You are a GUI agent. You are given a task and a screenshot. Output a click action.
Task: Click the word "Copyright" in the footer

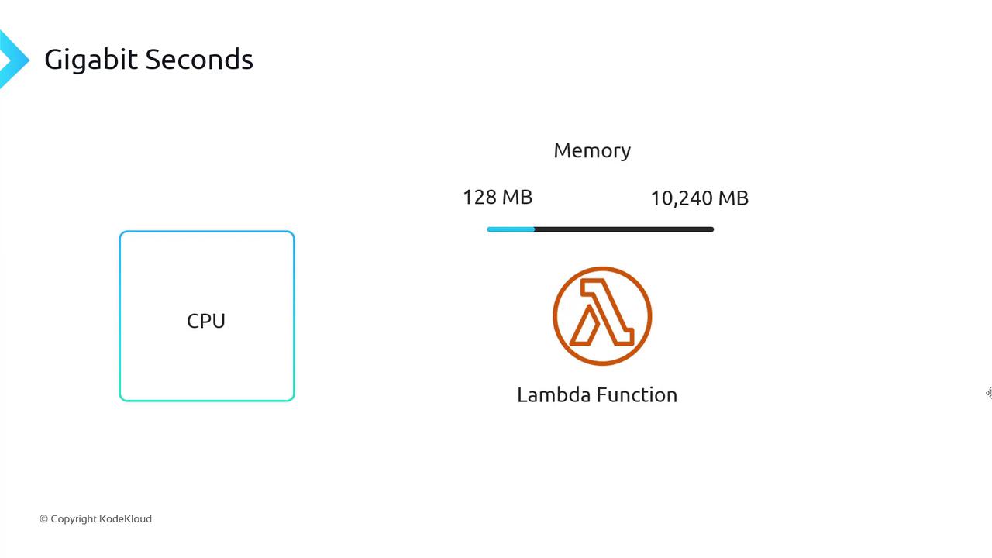pyautogui.click(x=74, y=518)
